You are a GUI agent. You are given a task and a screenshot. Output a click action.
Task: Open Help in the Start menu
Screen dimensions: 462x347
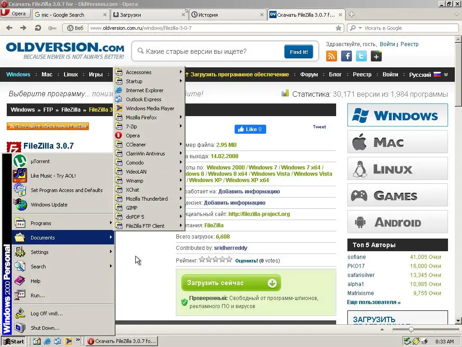[63, 281]
